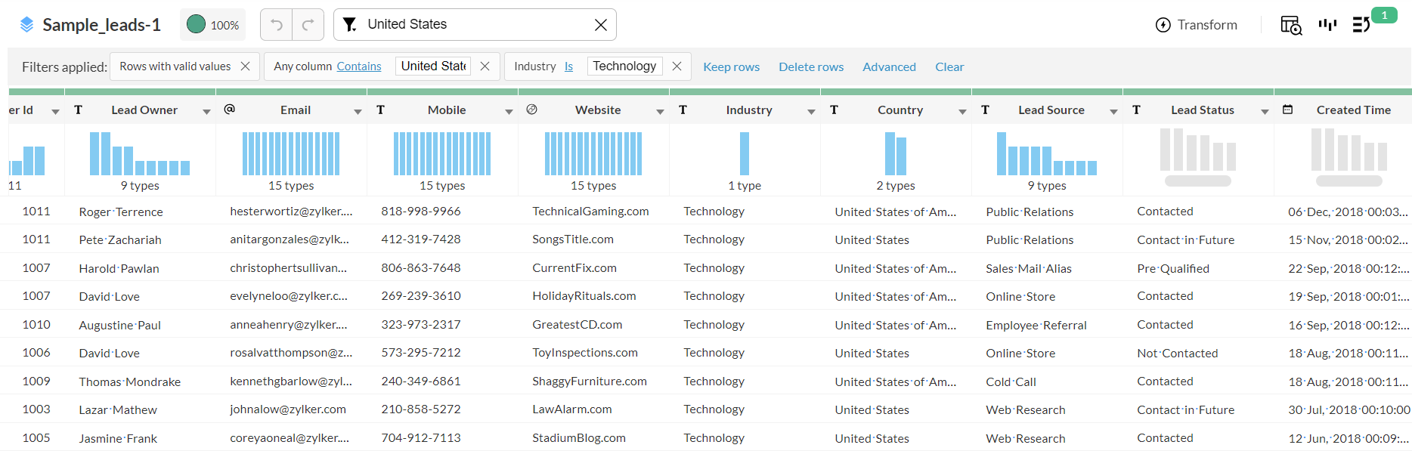Screen dimensions: 1412x451
Task: Click the 100% data quality indicator
Action: [212, 25]
